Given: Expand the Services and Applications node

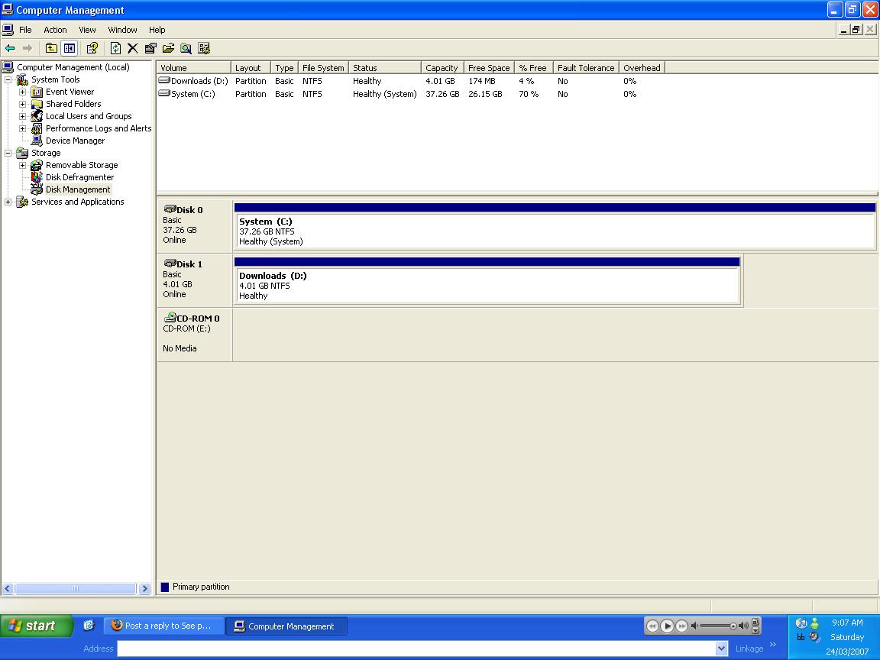Looking at the screenshot, I should (x=8, y=202).
